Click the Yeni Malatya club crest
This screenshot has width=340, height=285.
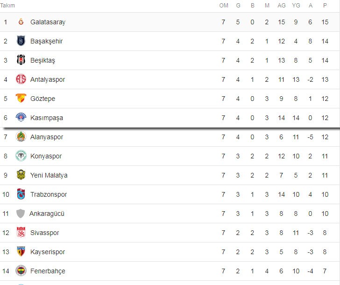point(21,175)
